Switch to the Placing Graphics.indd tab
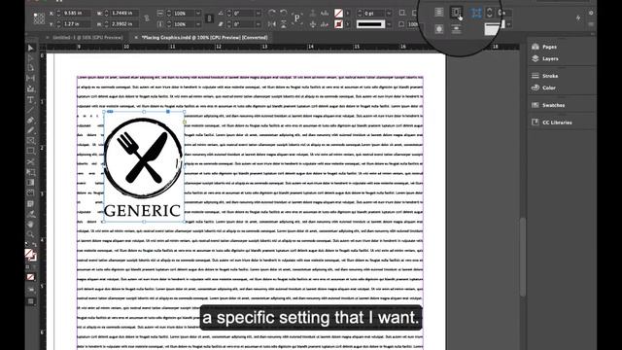Screen dimensions: 622x350 click(x=205, y=37)
